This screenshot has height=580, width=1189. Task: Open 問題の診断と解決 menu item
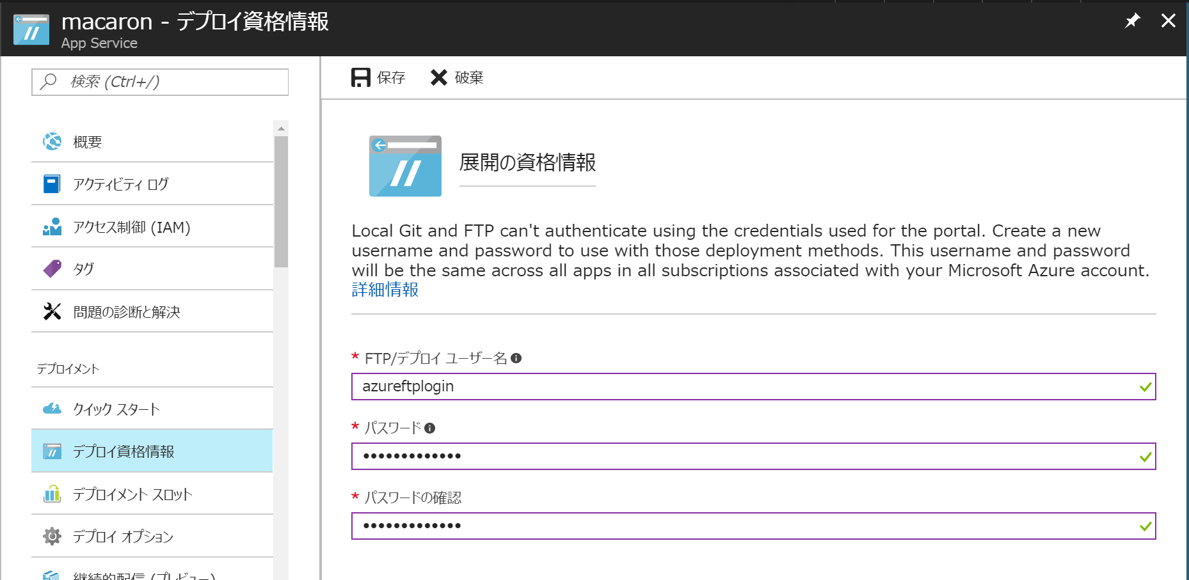coord(152,311)
